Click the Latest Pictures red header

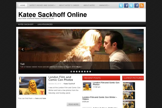(133, 78)
